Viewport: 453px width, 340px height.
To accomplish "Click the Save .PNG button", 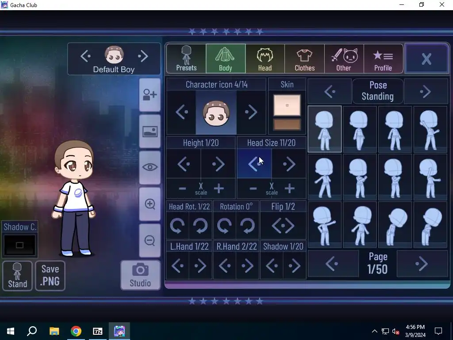I will tap(50, 275).
